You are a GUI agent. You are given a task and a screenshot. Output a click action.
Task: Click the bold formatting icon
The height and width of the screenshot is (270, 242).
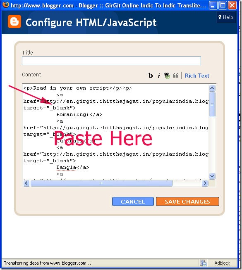tap(151, 76)
